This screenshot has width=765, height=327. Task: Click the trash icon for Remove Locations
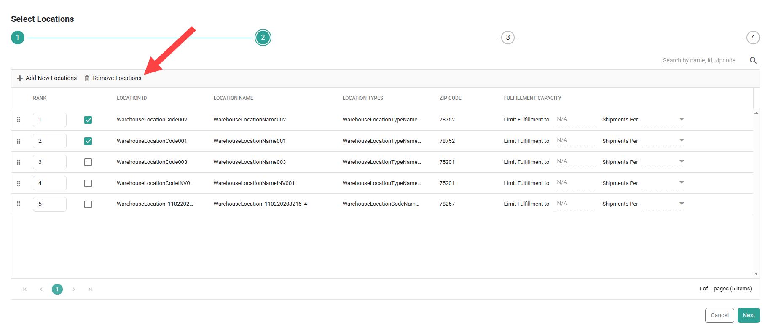pos(87,78)
